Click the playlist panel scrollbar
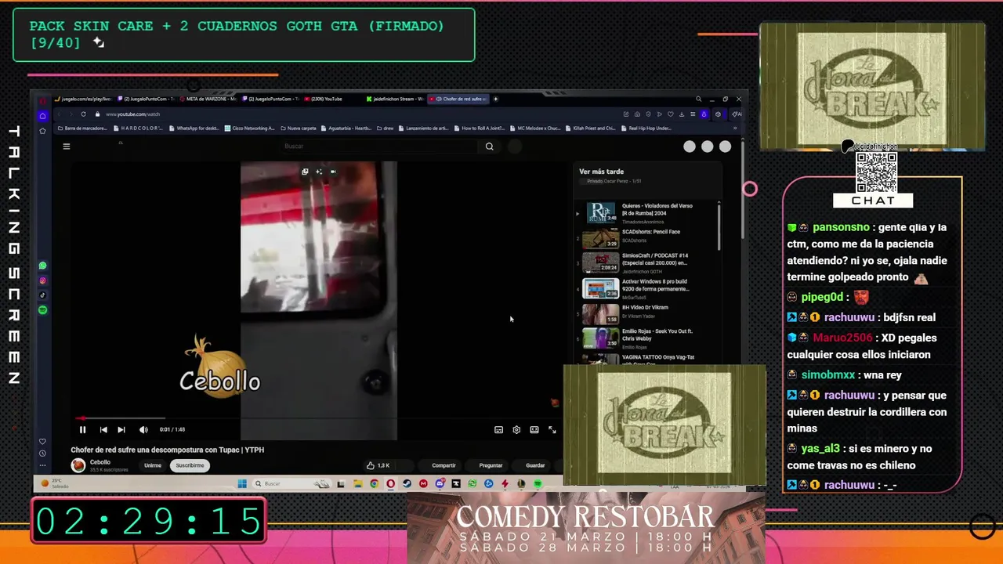Screen dimensions: 1003x564 (x=719, y=227)
